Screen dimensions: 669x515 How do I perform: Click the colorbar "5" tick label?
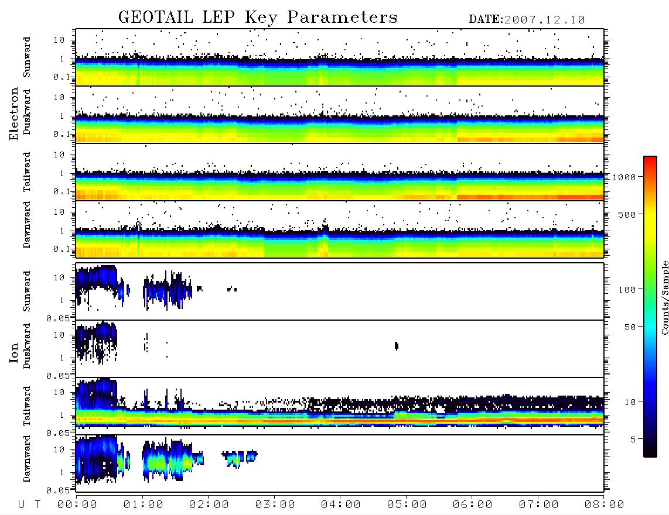(633, 439)
